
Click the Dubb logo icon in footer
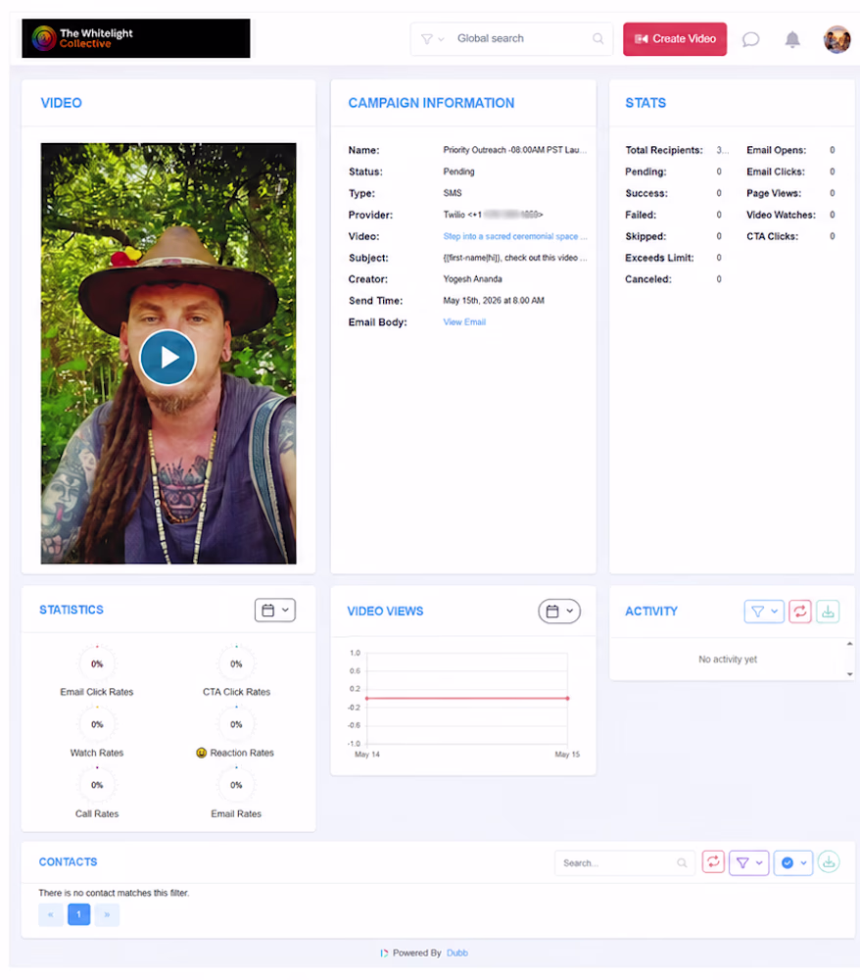[384, 954]
